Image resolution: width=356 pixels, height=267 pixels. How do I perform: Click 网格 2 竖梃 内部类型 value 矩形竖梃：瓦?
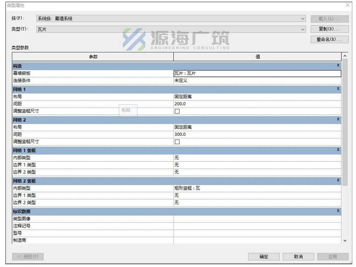[x=258, y=188]
